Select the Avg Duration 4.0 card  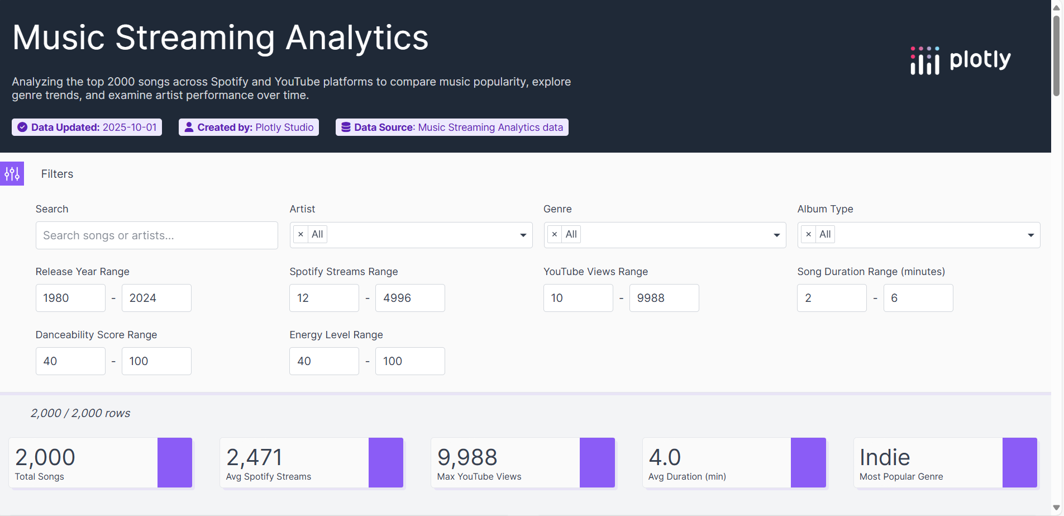coord(734,463)
